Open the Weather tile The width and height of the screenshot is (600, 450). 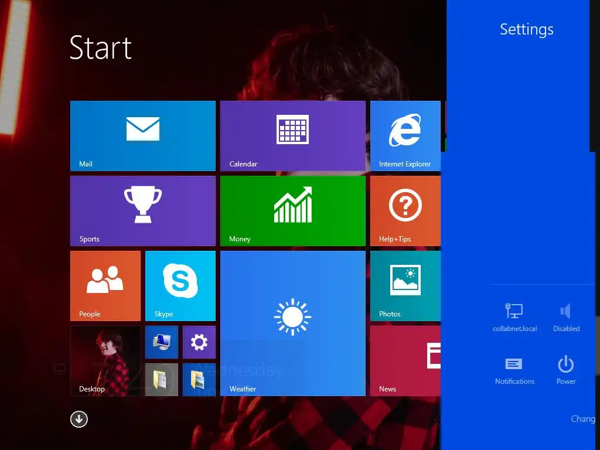(x=293, y=323)
